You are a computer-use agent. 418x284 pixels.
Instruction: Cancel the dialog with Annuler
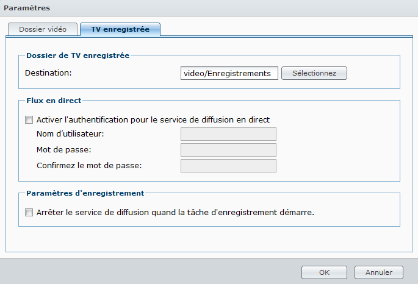[378, 272]
